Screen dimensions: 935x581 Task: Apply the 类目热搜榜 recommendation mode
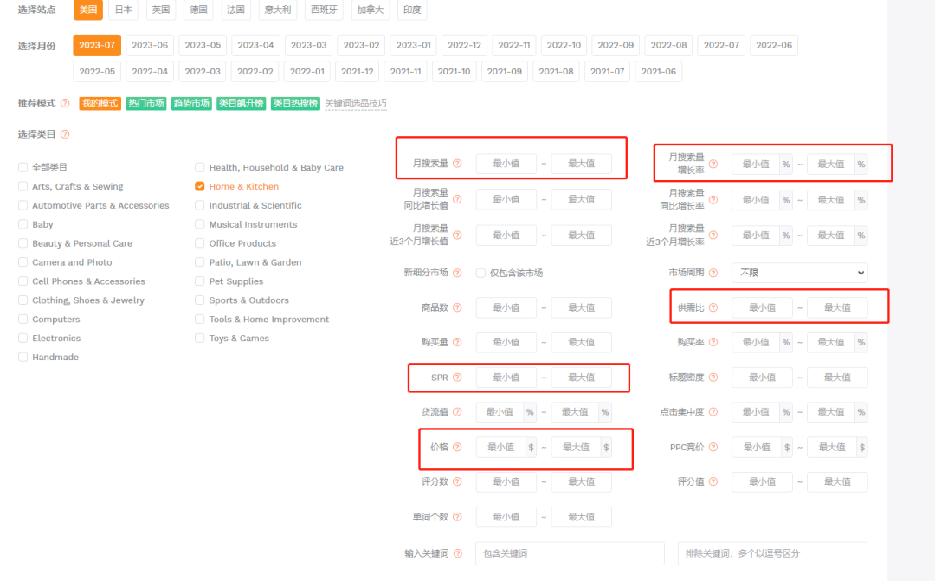point(295,103)
